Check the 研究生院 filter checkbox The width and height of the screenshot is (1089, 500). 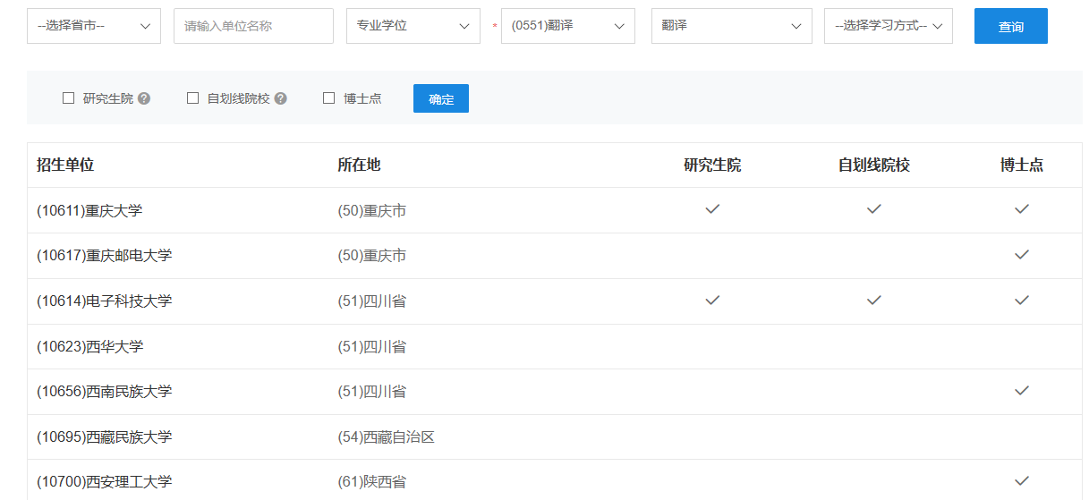68,98
